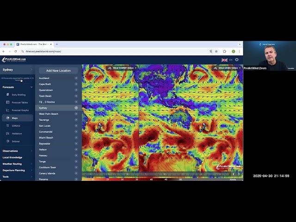Image resolution: width=296 pixels, height=222 pixels.
Task: Select Canary Islands location
Action: tap(47, 173)
